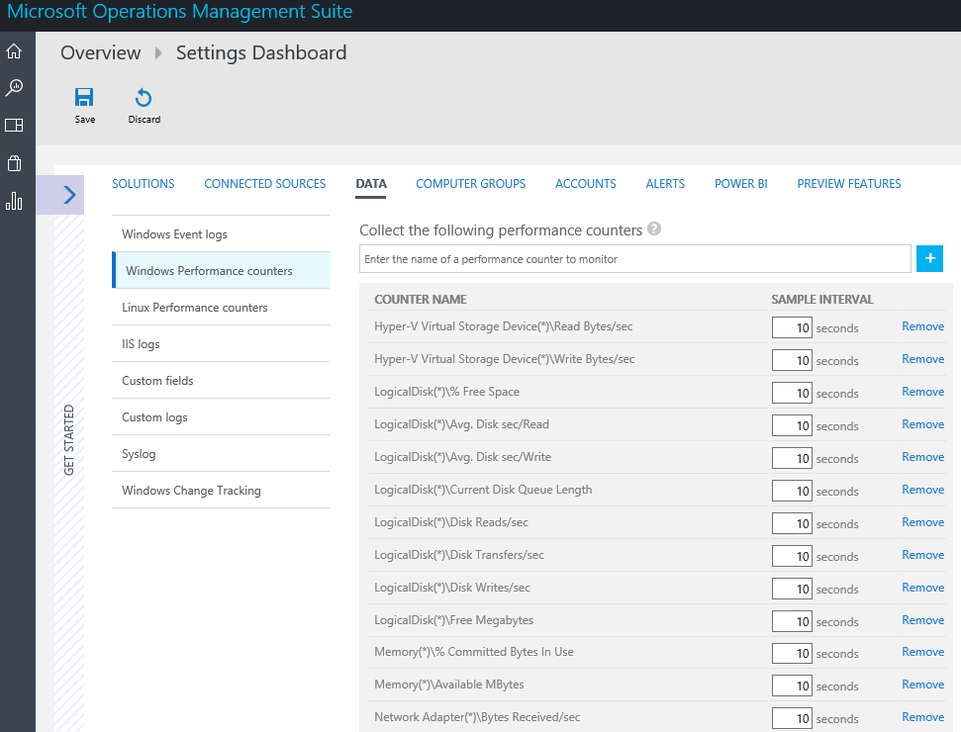Screen dimensions: 961x732
Task: Click the Usage bar chart icon
Action: [14, 201]
